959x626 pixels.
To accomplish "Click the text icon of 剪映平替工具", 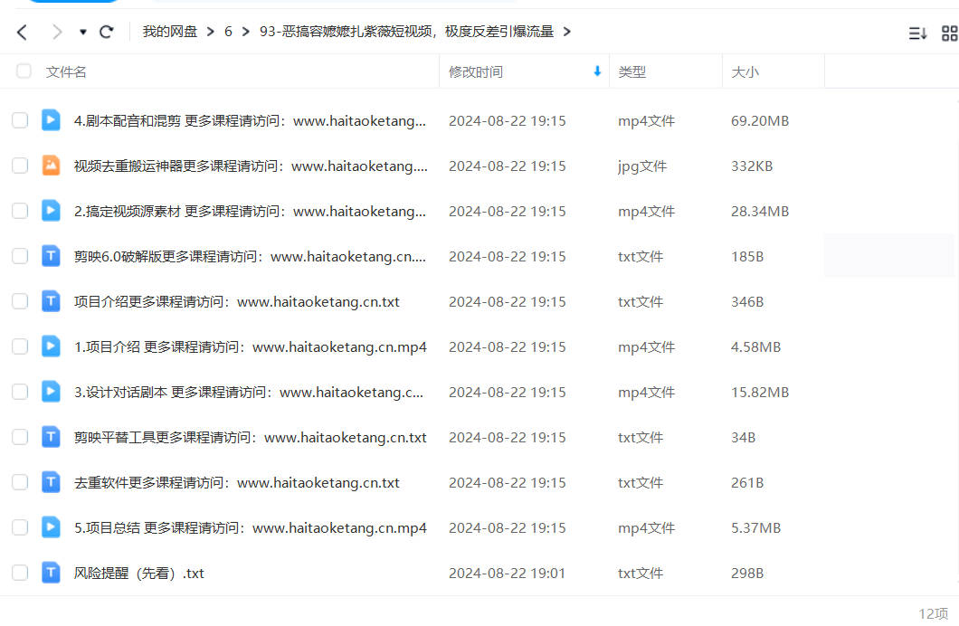I will coord(51,437).
